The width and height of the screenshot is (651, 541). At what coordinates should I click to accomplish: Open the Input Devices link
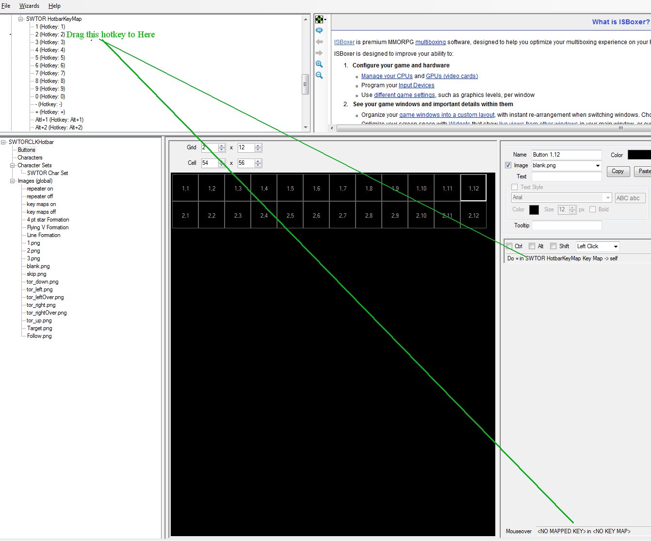[416, 85]
